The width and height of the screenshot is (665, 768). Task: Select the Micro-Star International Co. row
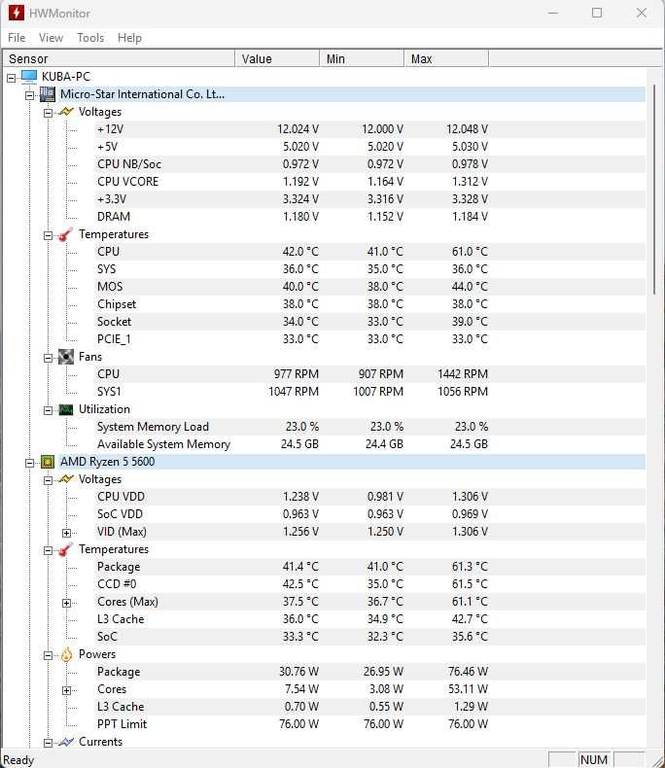[352, 94]
